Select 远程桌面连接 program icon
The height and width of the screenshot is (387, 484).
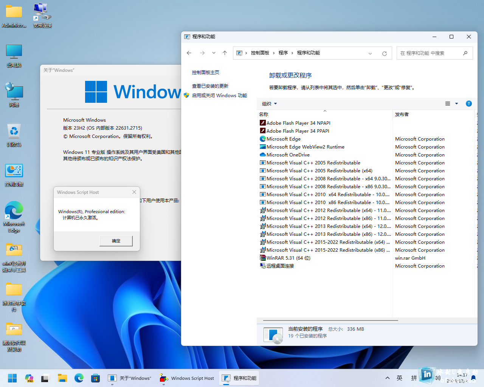[263, 266]
